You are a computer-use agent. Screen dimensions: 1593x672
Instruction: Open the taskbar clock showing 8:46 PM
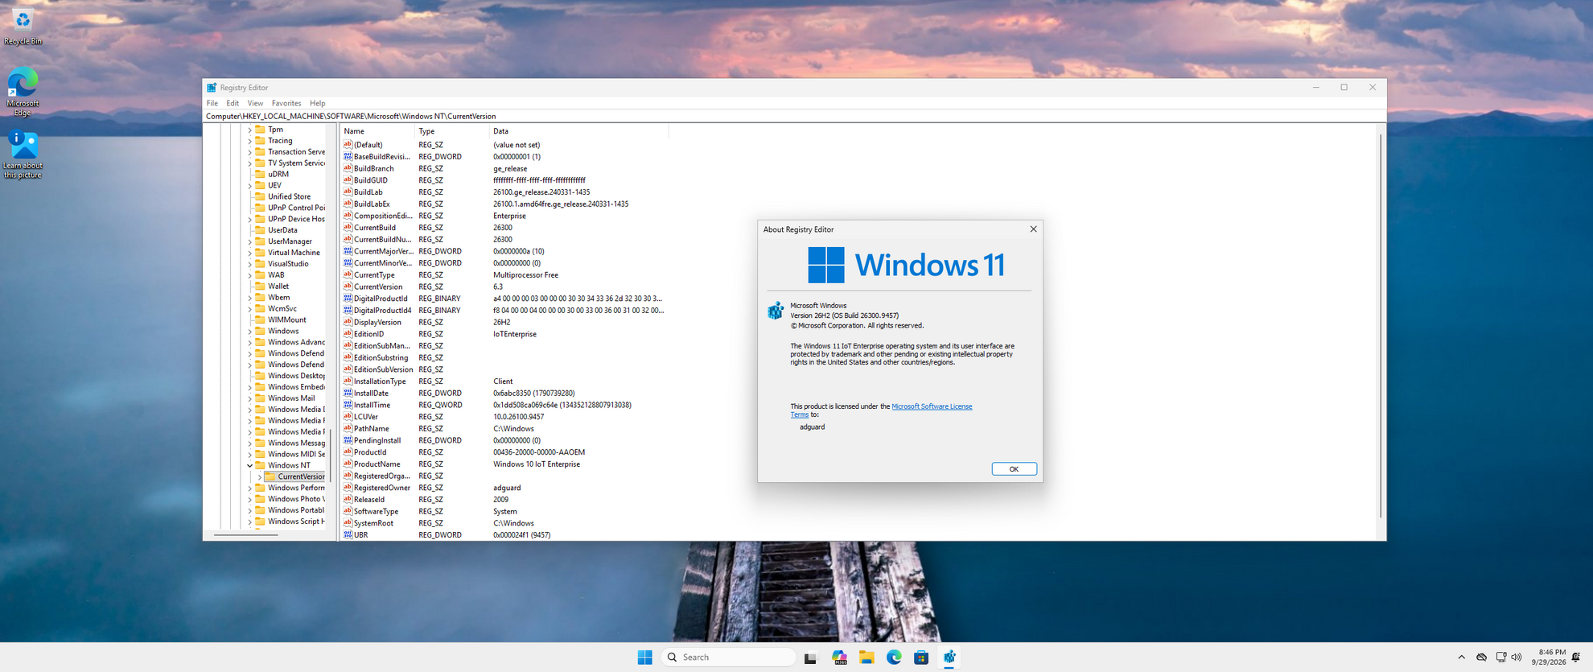[1548, 658]
